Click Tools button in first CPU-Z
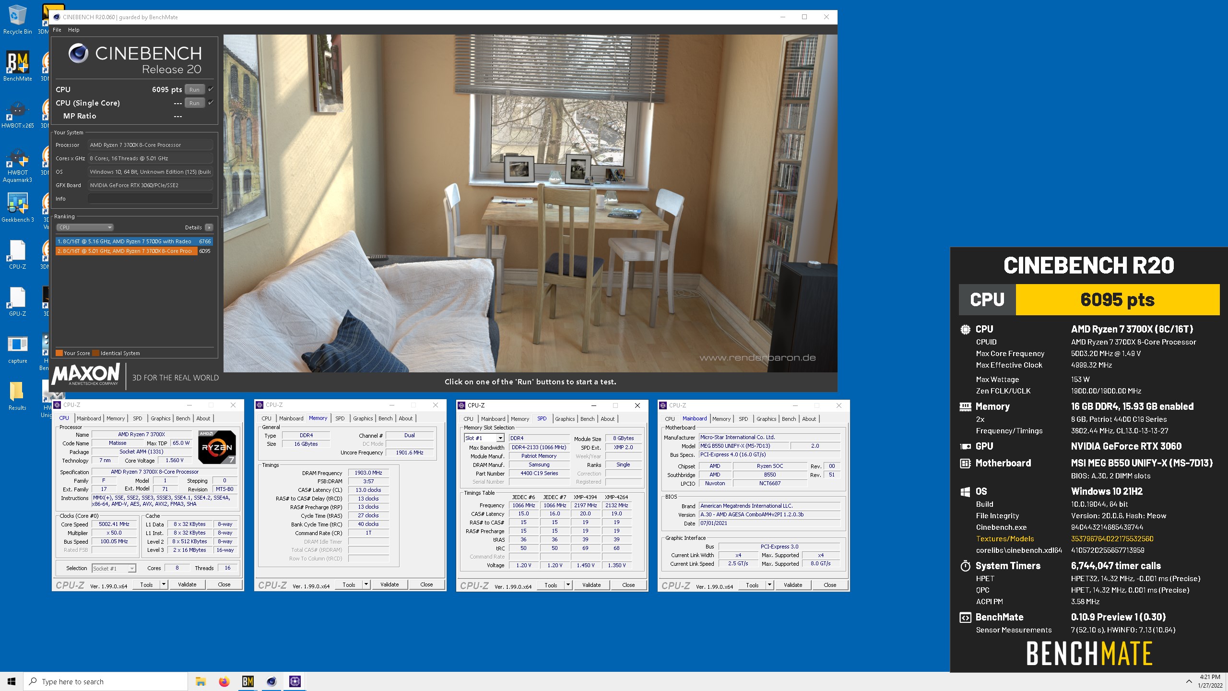This screenshot has width=1228, height=691. click(147, 584)
